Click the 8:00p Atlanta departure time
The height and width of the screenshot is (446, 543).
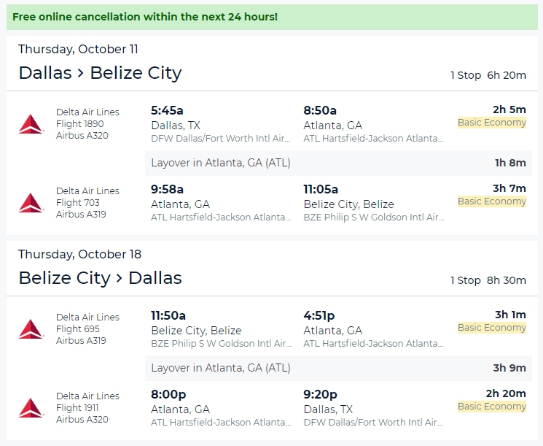pyautogui.click(x=168, y=394)
